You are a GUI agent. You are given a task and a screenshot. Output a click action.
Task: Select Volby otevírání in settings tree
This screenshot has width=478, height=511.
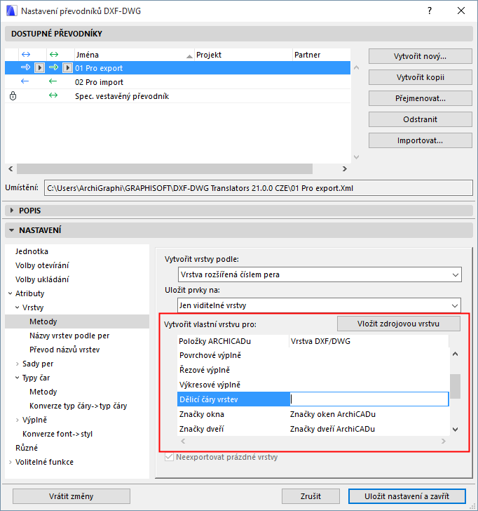[42, 265]
